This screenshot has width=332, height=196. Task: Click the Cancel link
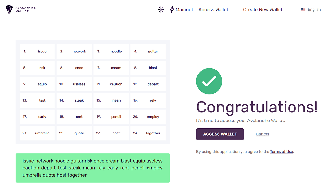click(262, 134)
